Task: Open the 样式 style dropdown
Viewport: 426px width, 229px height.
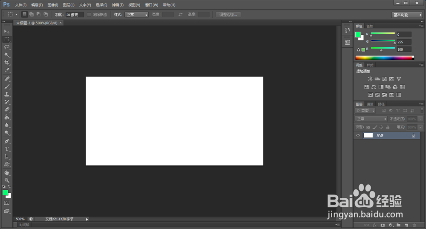Action: coord(136,14)
